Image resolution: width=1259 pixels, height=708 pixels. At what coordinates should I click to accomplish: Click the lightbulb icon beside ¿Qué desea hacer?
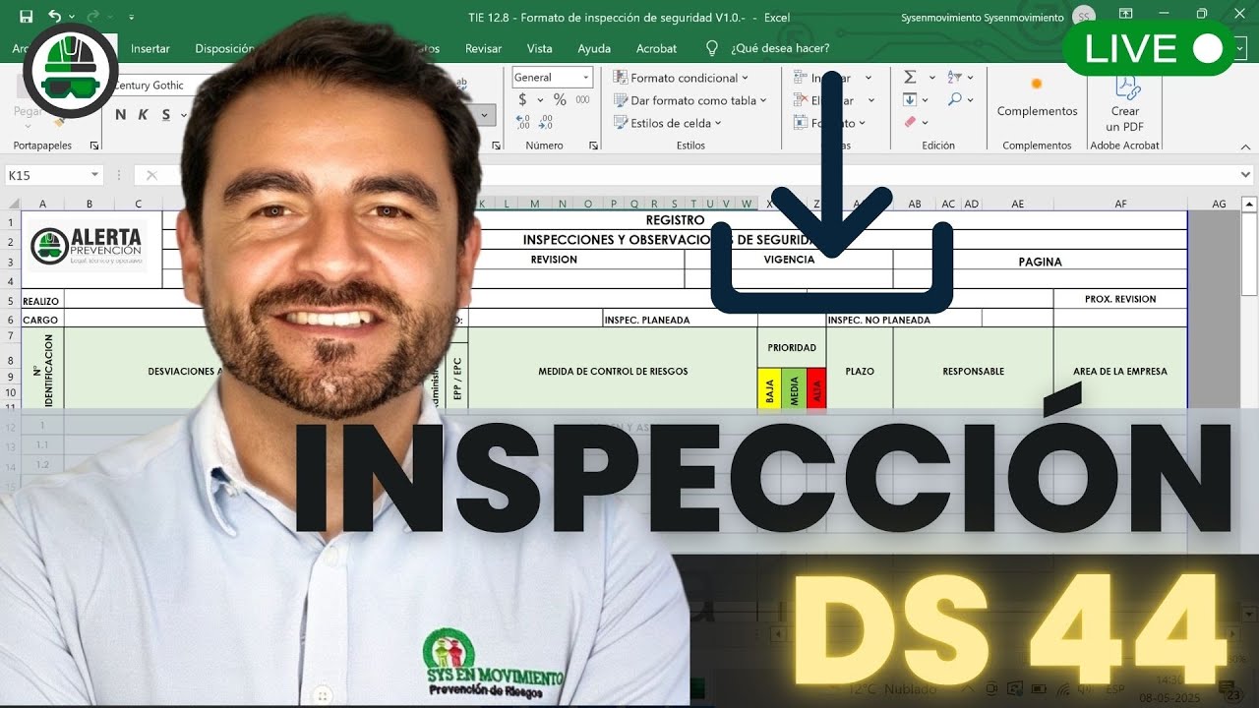pyautogui.click(x=712, y=48)
